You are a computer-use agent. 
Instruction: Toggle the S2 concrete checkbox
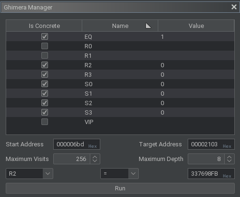[x=45, y=103]
